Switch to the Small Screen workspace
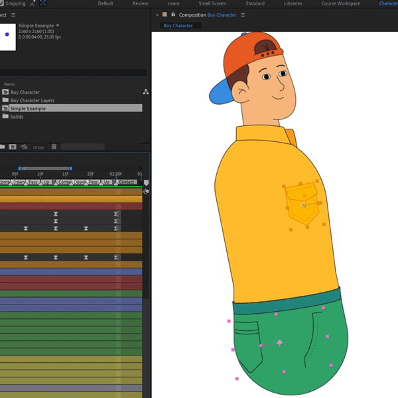The height and width of the screenshot is (398, 398). [212, 3]
